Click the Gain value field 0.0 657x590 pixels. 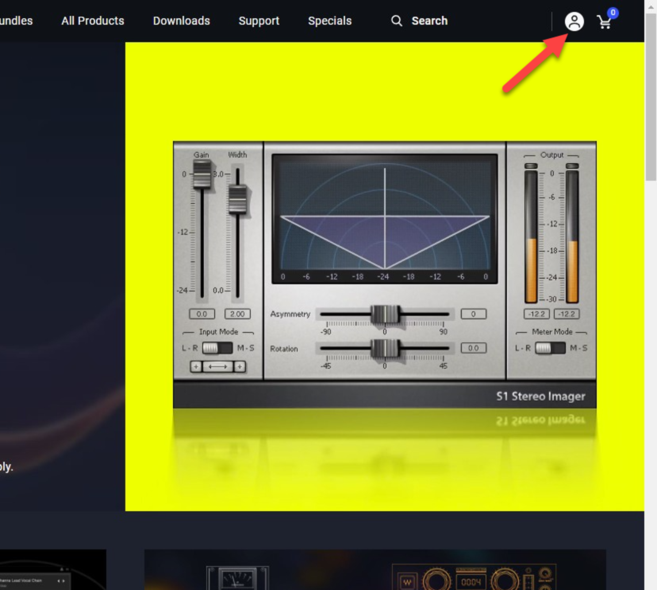(x=202, y=314)
